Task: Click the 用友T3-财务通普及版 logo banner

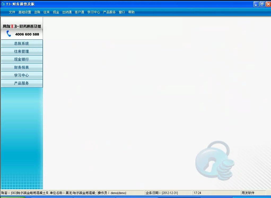Action: point(22,26)
